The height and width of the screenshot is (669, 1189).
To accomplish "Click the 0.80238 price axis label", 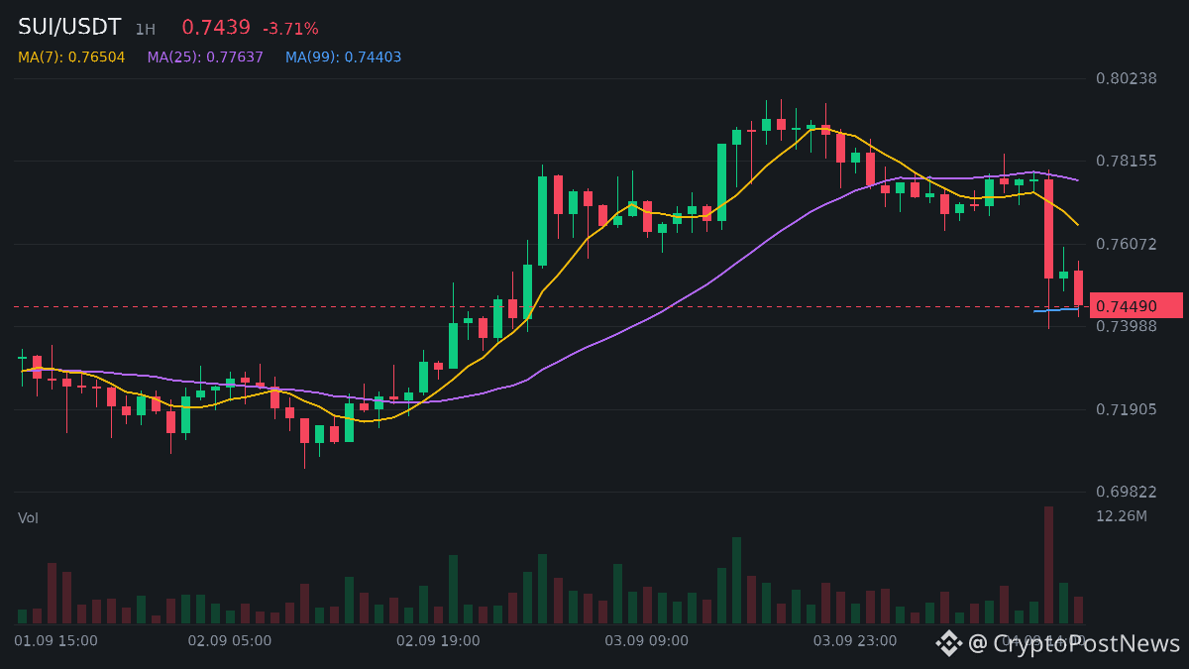I will (1127, 78).
